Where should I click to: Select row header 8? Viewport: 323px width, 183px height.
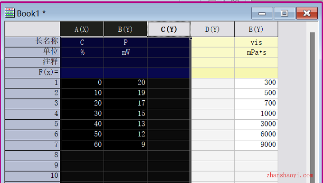click(x=32, y=155)
